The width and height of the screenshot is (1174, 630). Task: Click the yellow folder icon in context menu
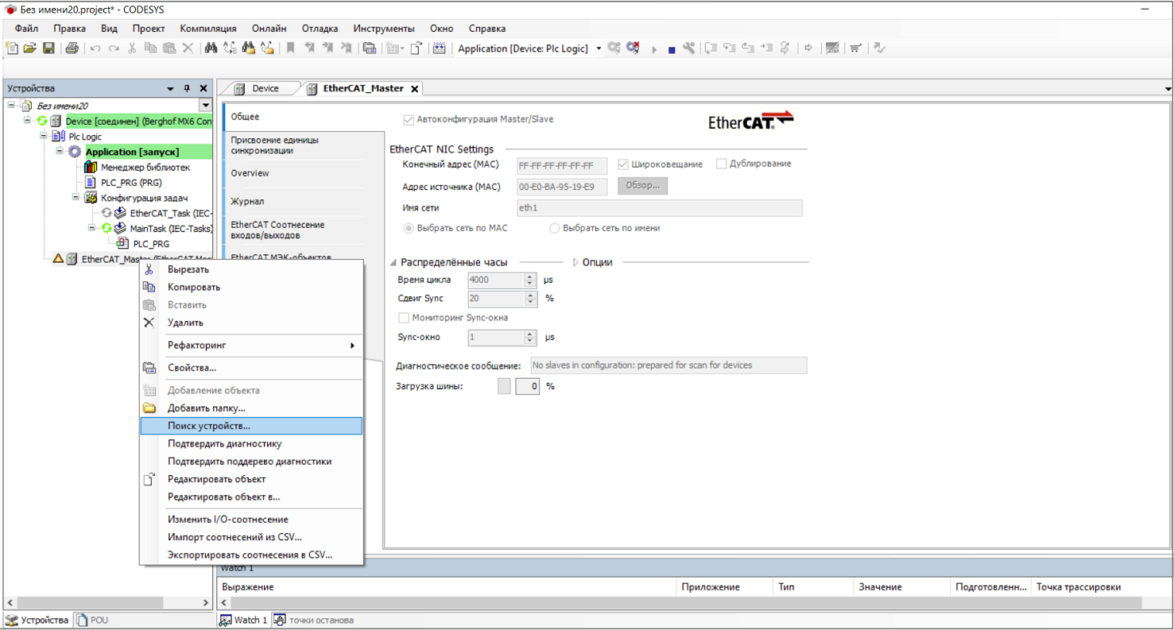(149, 408)
